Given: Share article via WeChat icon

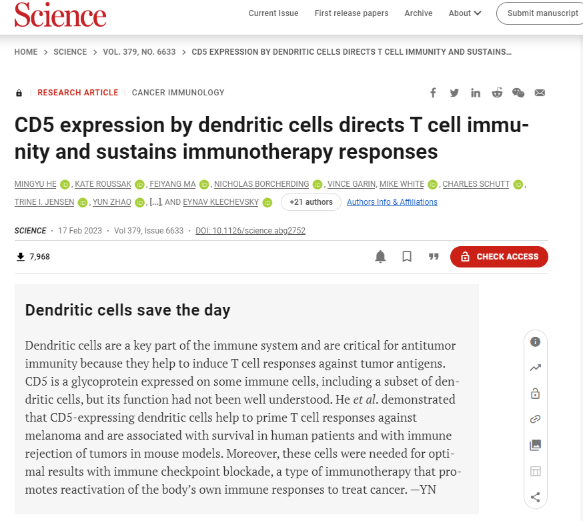Looking at the screenshot, I should coord(518,93).
